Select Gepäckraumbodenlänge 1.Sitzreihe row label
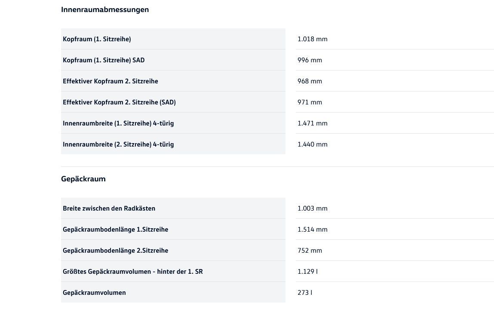The width and height of the screenshot is (494, 309). click(115, 229)
